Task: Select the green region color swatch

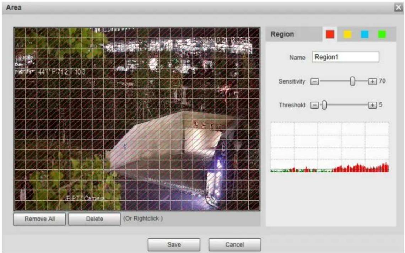Action: pyautogui.click(x=382, y=34)
